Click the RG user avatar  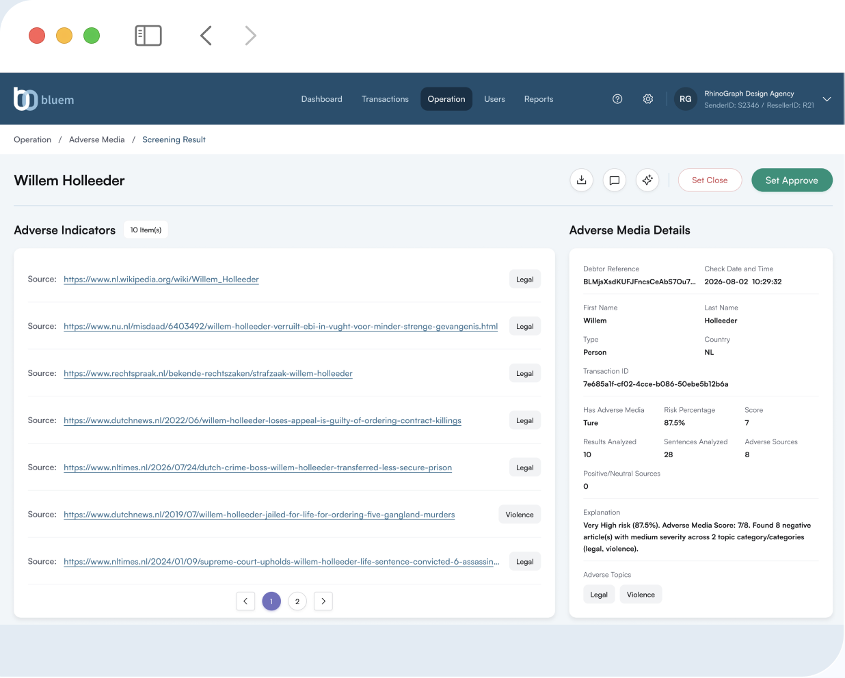pos(686,99)
